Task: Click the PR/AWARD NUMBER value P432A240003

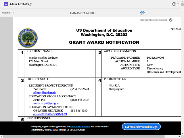Action: pyautogui.click(x=156, y=57)
